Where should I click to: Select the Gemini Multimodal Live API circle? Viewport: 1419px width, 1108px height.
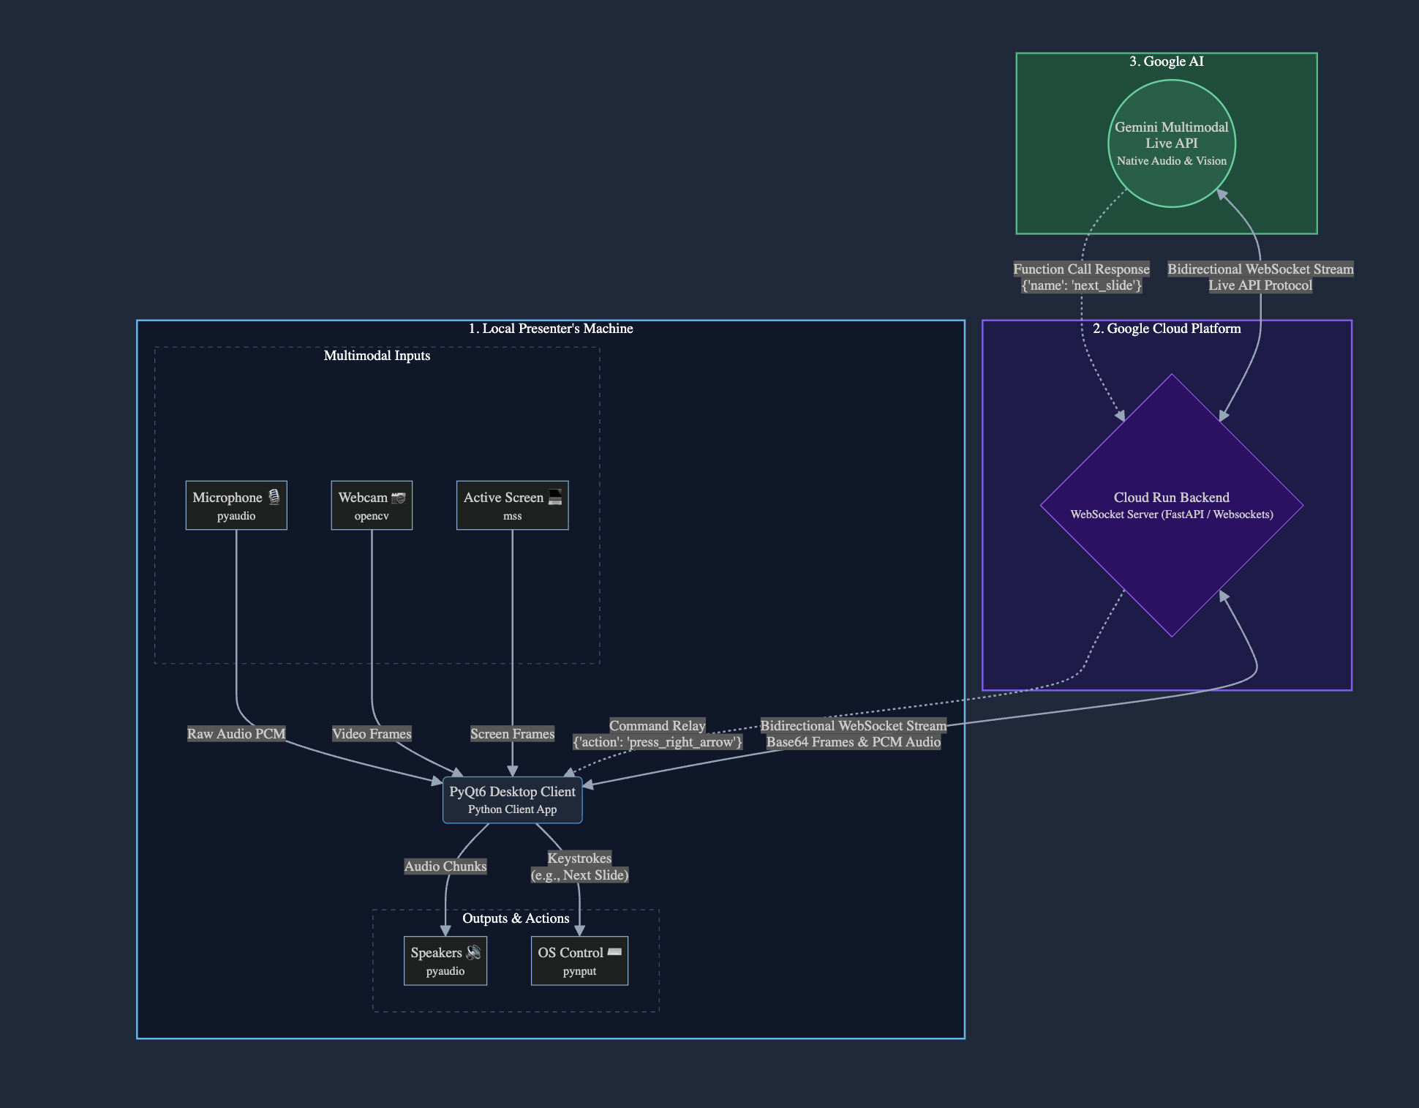[x=1171, y=143]
